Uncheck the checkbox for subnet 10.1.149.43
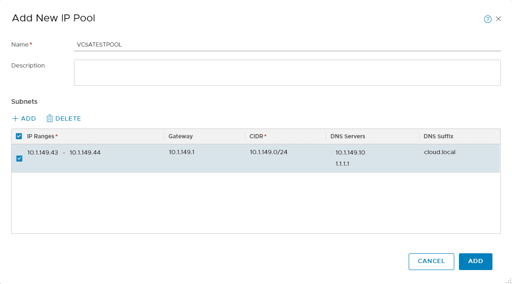512x284 pixels. pyautogui.click(x=19, y=158)
